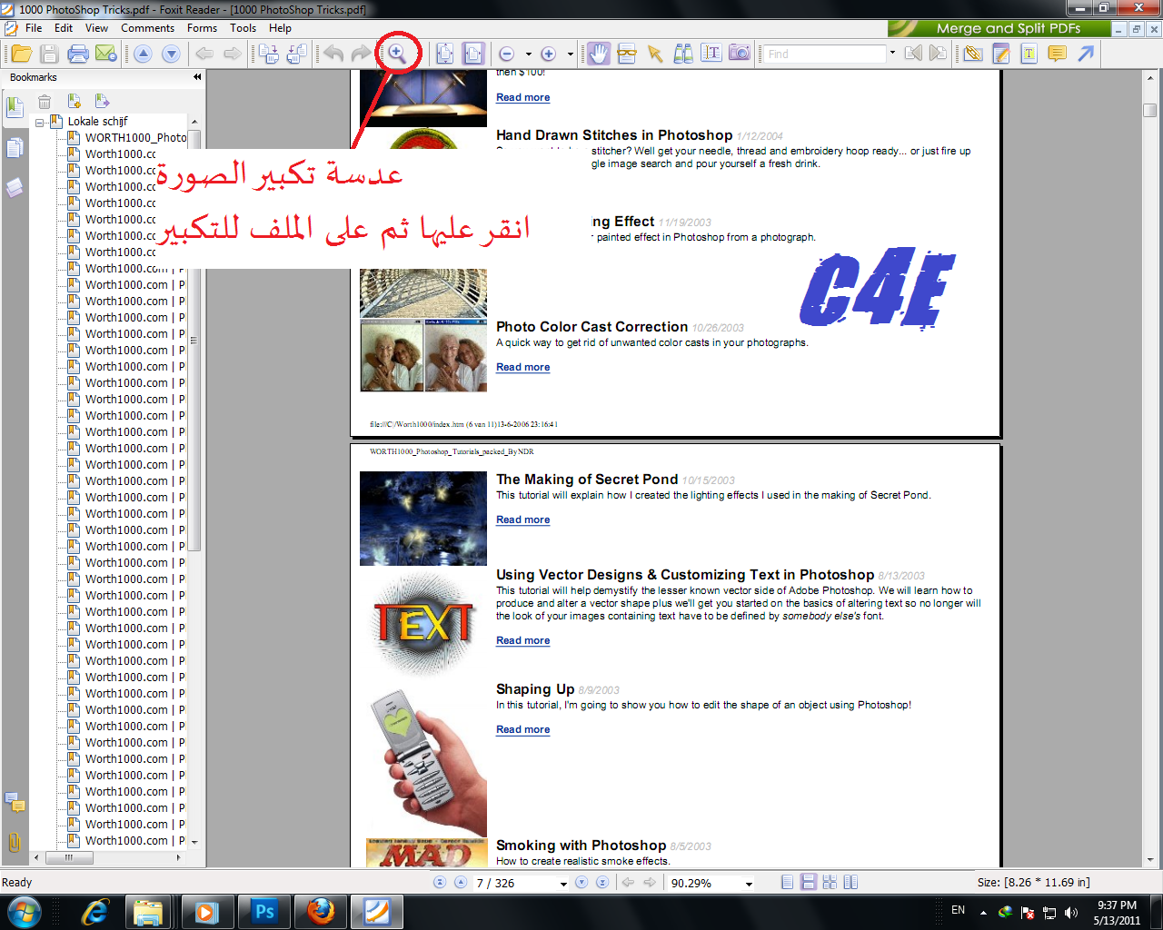Click the yellow Note comment icon

1057,54
